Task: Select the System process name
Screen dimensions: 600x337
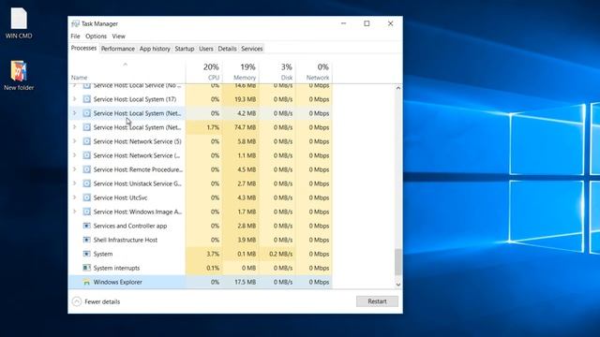Action: click(103, 254)
